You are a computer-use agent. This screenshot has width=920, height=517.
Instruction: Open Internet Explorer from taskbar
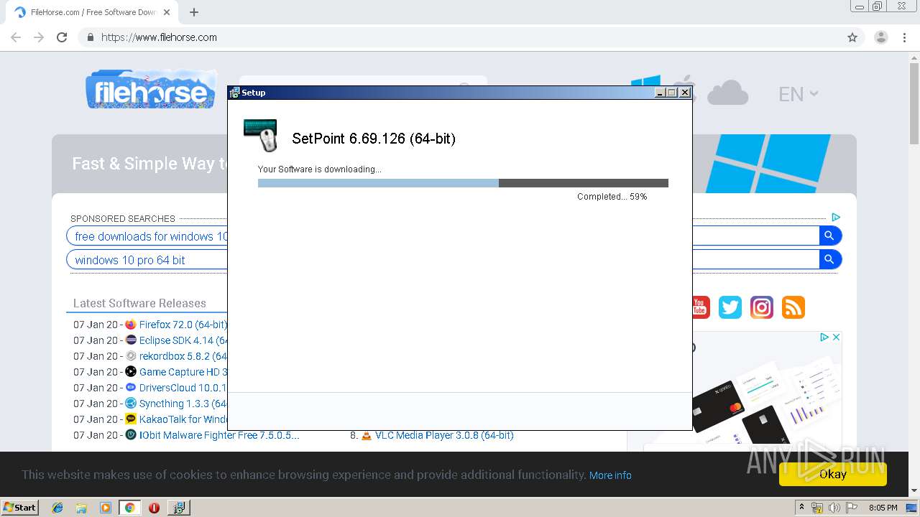[x=57, y=508]
